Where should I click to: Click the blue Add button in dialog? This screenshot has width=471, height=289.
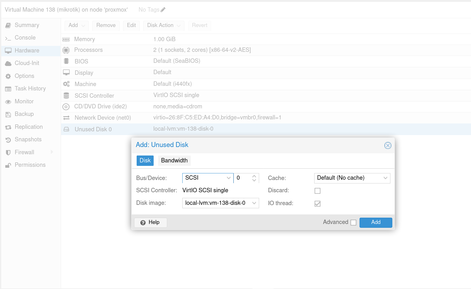click(x=376, y=222)
